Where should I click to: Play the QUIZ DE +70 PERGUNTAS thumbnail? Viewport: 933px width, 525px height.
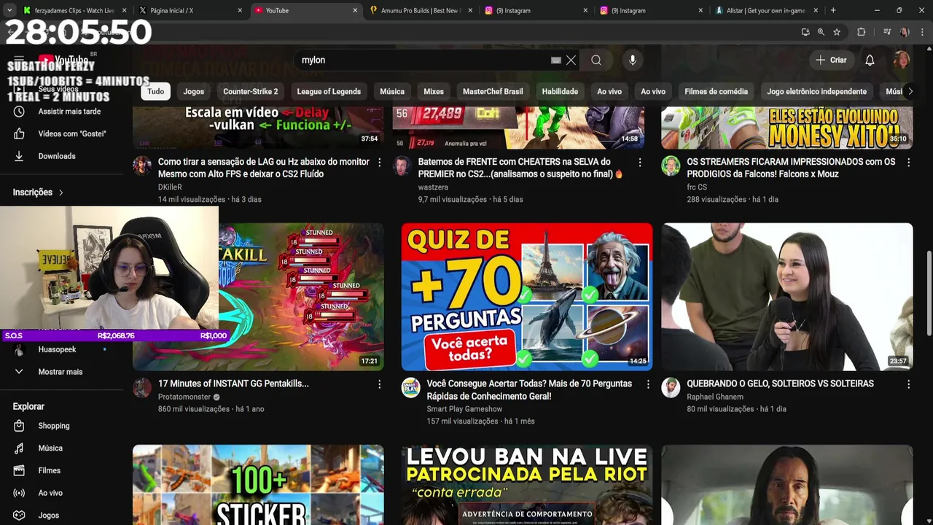527,297
